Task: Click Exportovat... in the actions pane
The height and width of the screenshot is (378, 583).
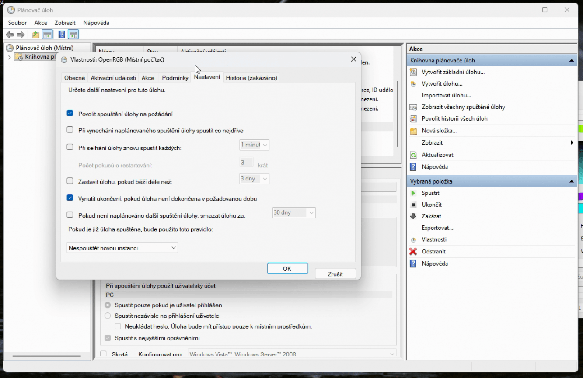Action: tap(437, 228)
